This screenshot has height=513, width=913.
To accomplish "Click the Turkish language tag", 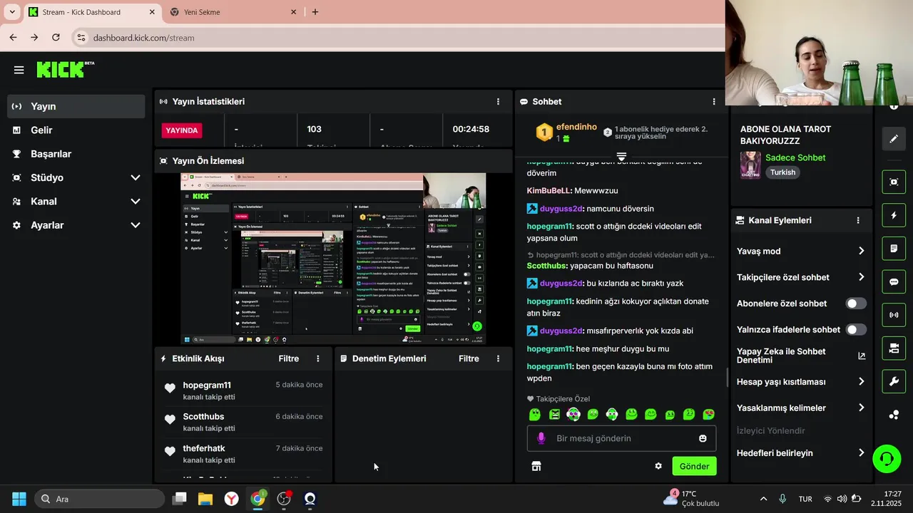I will [782, 172].
